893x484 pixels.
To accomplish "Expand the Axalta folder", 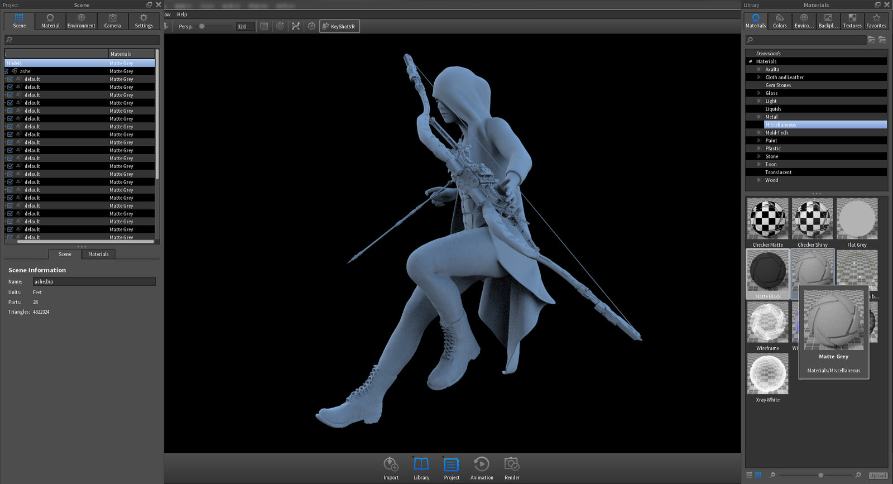I will click(759, 69).
